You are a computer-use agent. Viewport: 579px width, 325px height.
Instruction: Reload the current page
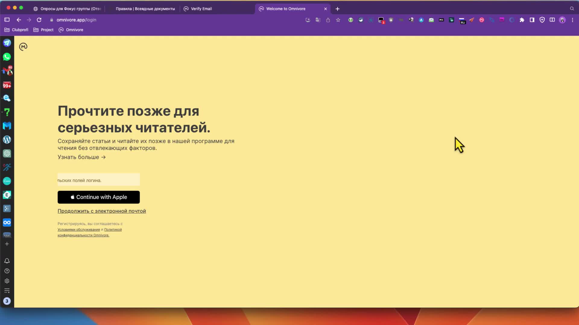coord(39,20)
